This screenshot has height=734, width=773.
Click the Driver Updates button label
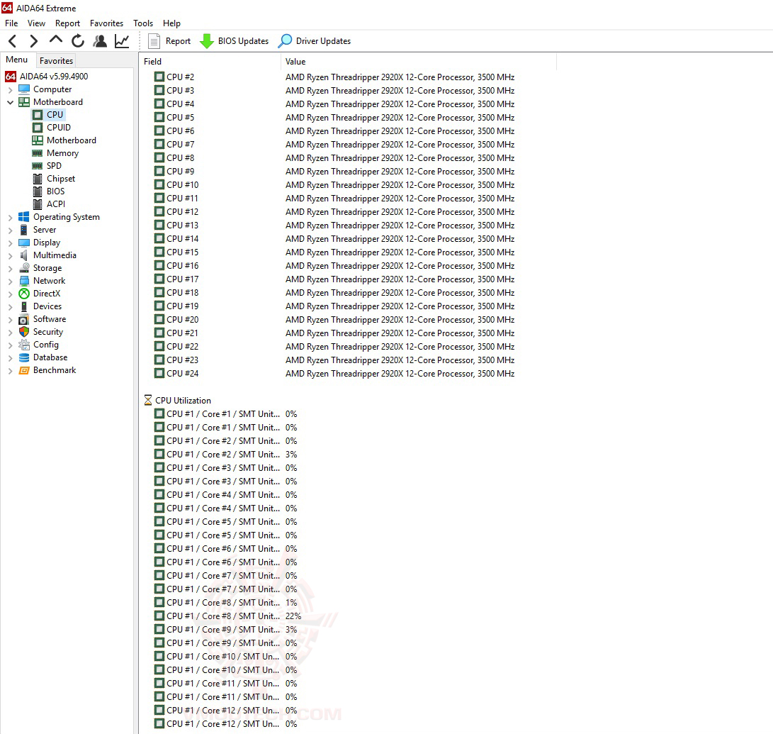click(323, 41)
